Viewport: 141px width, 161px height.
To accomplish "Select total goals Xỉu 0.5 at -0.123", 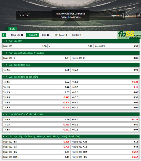I will (105, 82).
